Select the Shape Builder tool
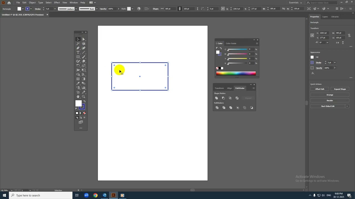The image size is (355, 199). point(78,75)
